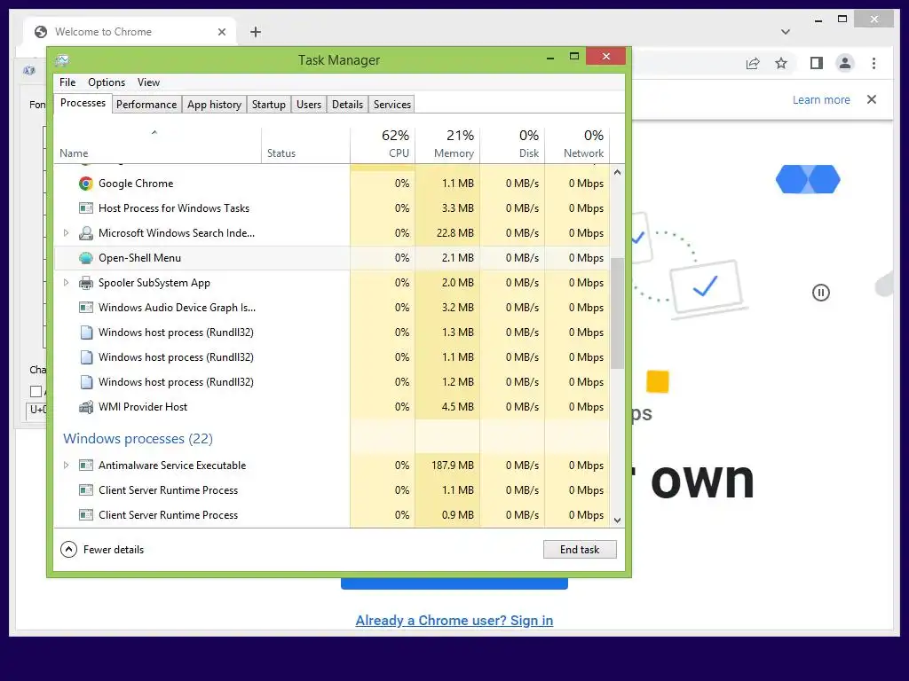Dismiss the Chrome info bar
The width and height of the screenshot is (909, 681).
tap(872, 99)
